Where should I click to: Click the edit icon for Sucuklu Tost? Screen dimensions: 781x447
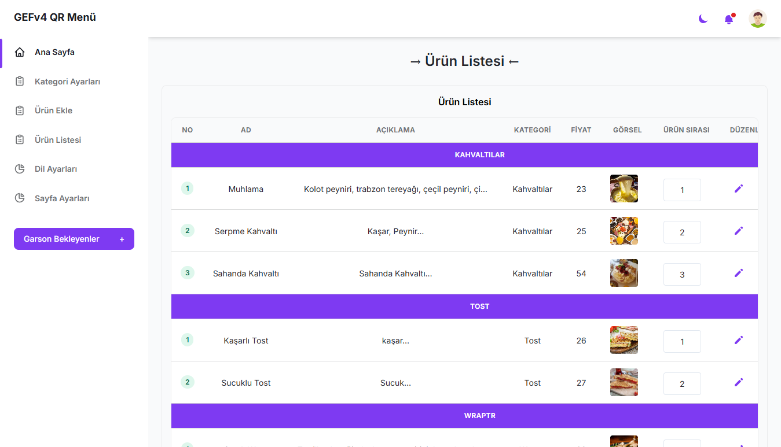tap(738, 382)
